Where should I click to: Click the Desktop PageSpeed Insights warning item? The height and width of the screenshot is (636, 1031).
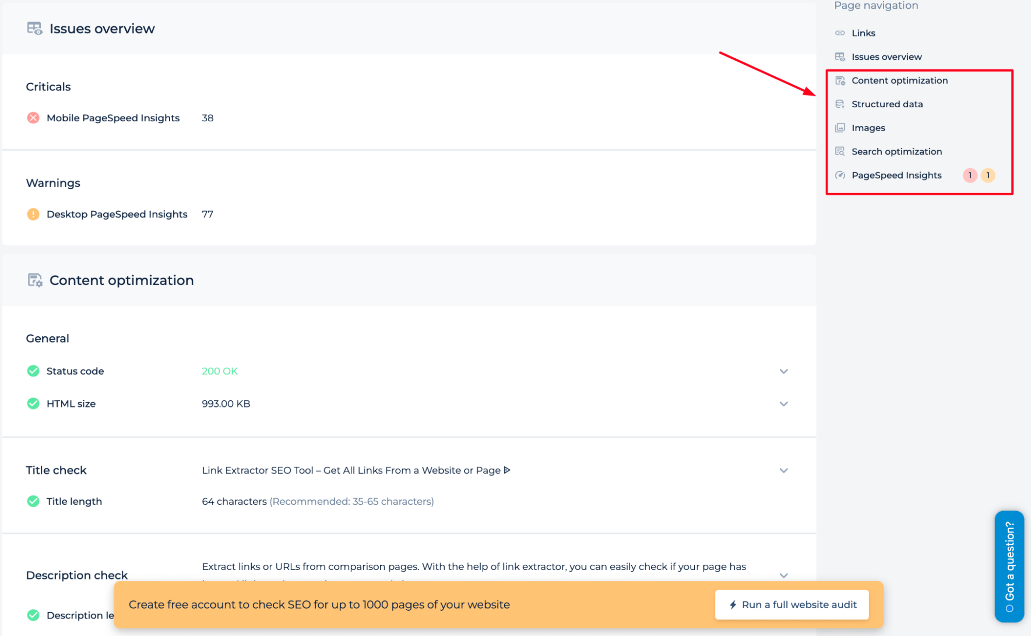[117, 214]
